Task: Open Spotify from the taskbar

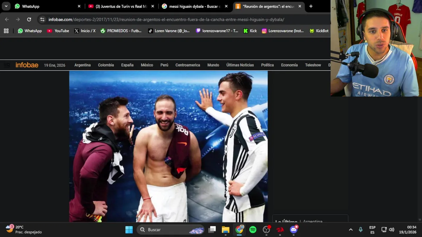Action: click(253, 230)
